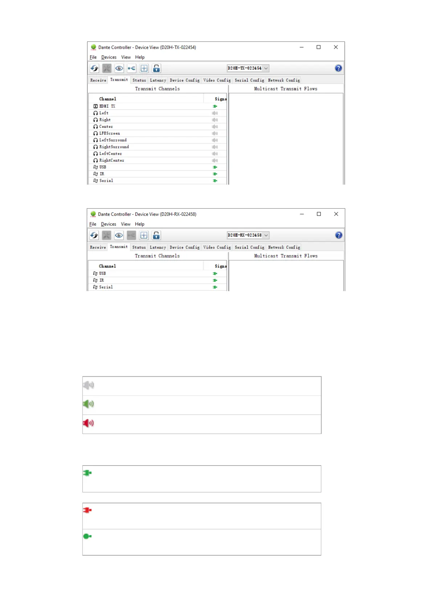Click the green signal icon on RX window IR row

[x=215, y=280]
